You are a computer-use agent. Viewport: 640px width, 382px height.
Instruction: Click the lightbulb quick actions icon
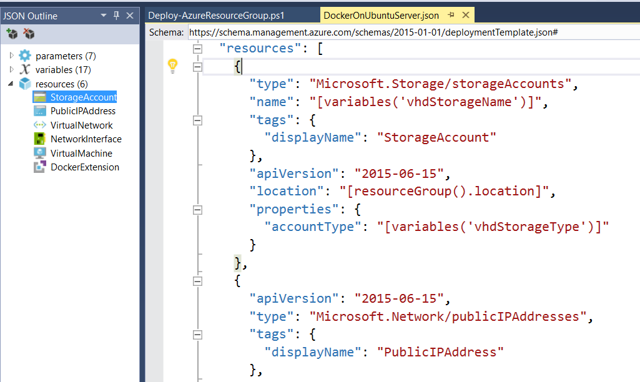click(x=173, y=66)
